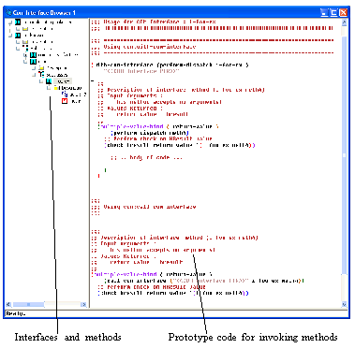Screen dimensions: 355x348
Task: Collapse the first root node in the tree
Action: coord(10,22)
